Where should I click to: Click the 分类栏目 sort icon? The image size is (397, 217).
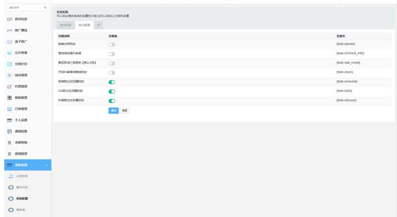click(x=10, y=64)
